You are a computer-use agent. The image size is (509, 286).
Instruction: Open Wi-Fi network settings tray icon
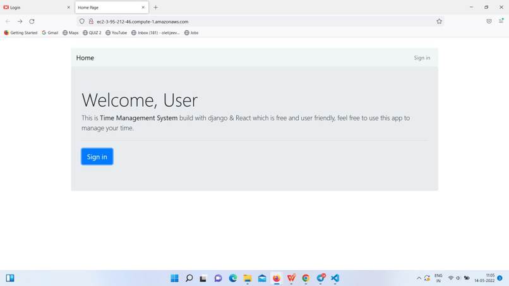pos(451,278)
